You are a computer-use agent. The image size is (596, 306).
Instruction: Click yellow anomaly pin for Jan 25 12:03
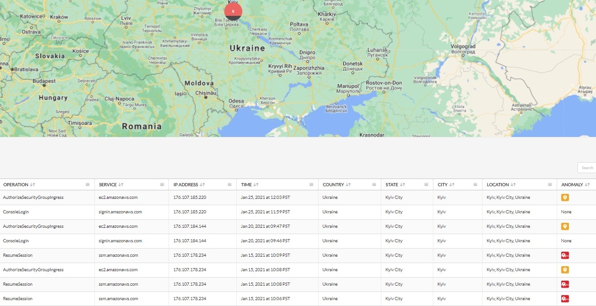pos(564,198)
